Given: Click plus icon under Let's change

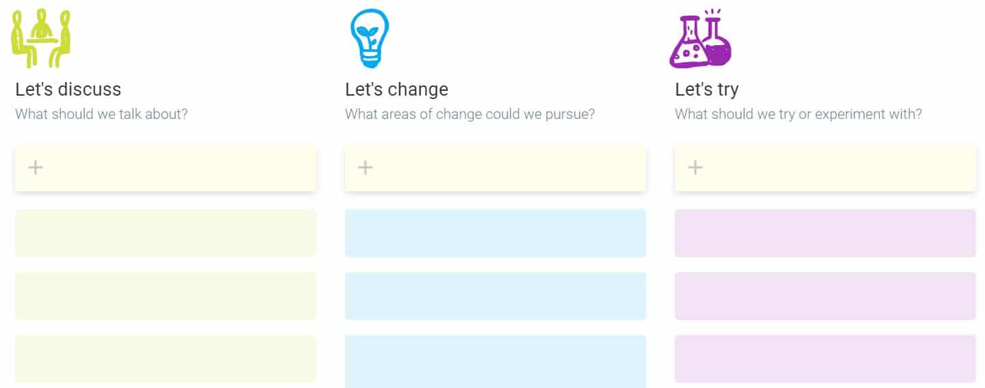Looking at the screenshot, I should coord(365,167).
